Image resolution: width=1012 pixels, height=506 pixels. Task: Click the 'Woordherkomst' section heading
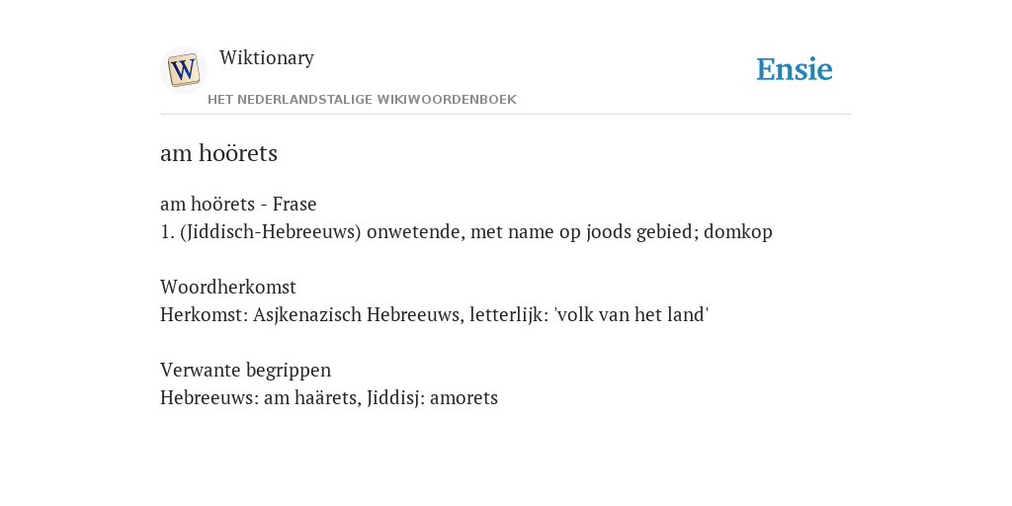[228, 287]
